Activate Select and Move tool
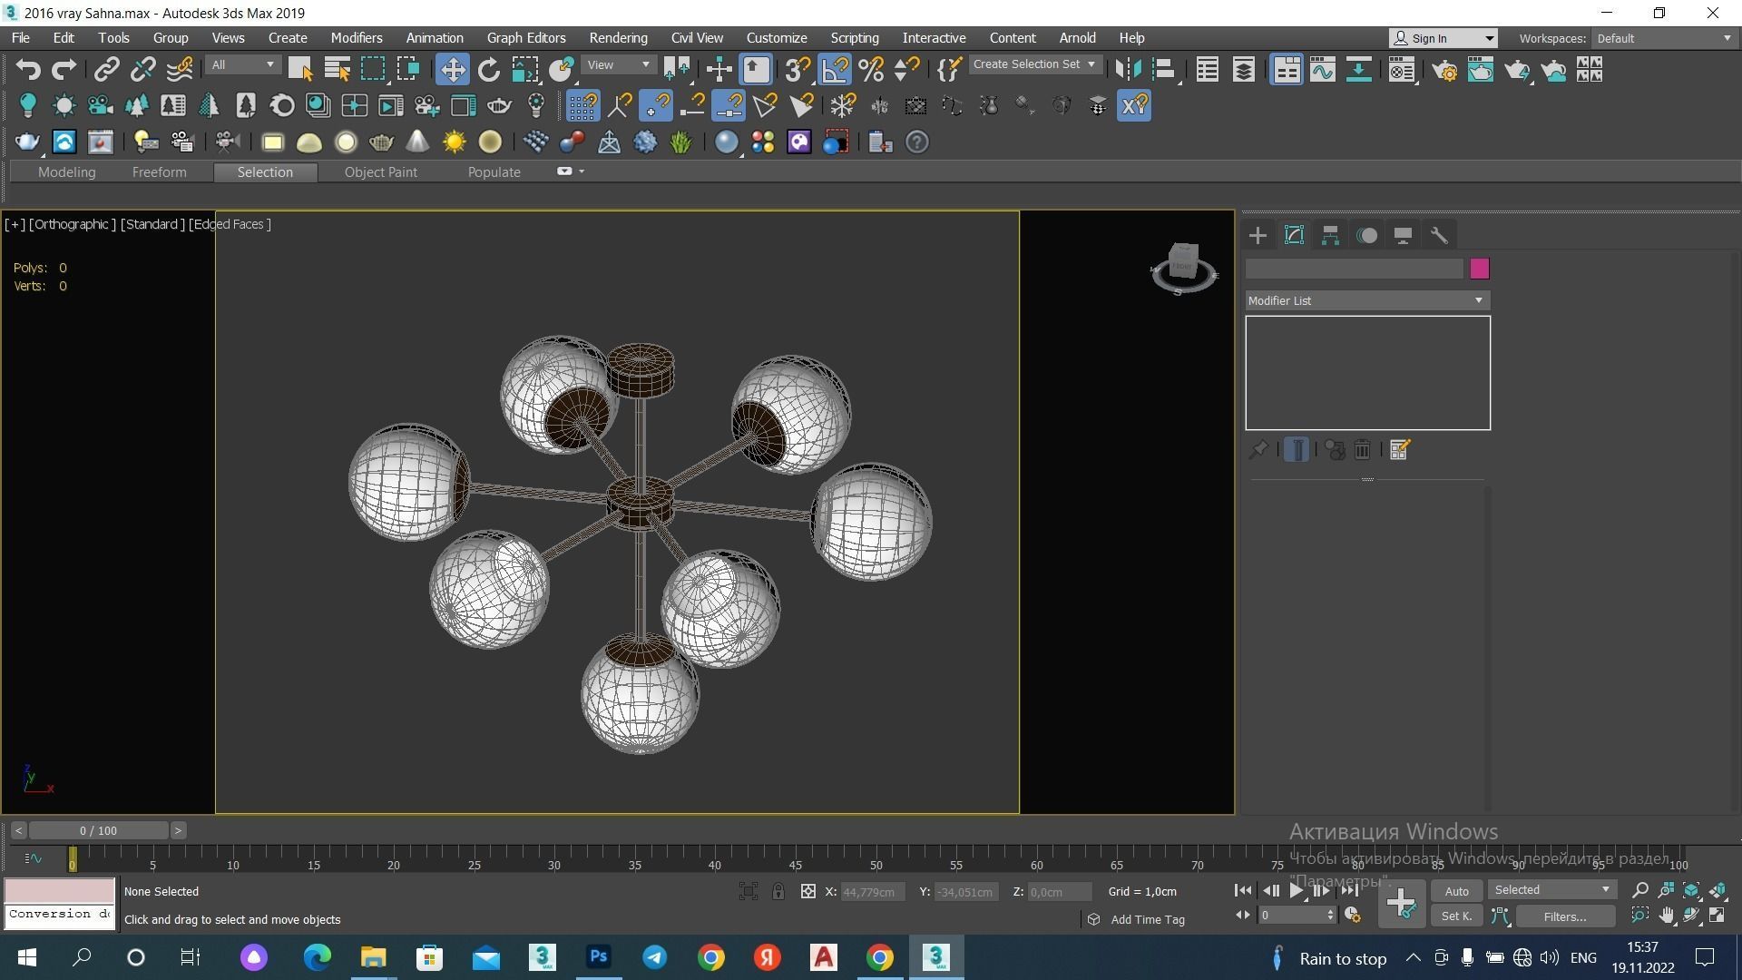Image resolution: width=1742 pixels, height=980 pixels. tap(452, 70)
